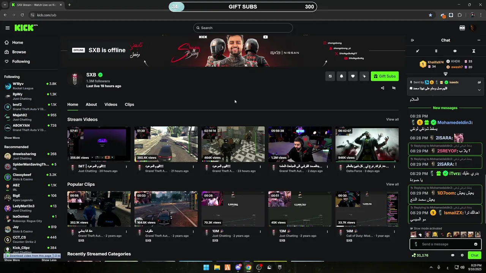Bookmark this page with star icon
This screenshot has width=486, height=273.
coord(430,15)
